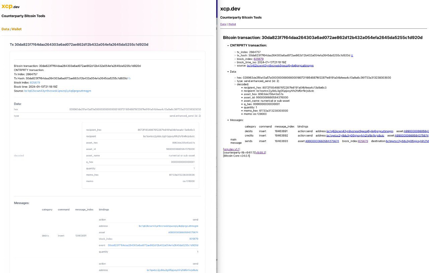The image size is (429, 273).
Task: Select message_index 10463892 in right table
Action: point(281,135)
